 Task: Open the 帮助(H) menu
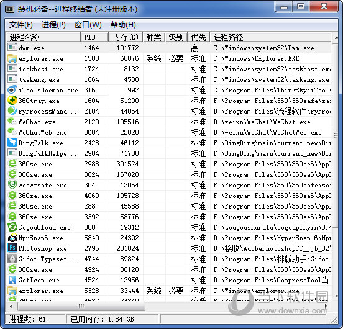(123, 25)
